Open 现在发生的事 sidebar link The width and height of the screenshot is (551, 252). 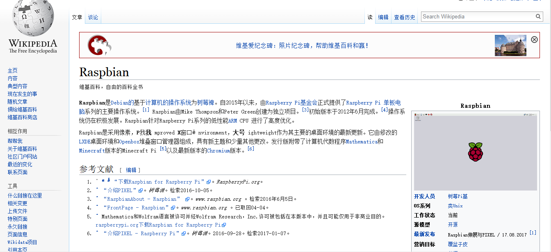(x=23, y=94)
